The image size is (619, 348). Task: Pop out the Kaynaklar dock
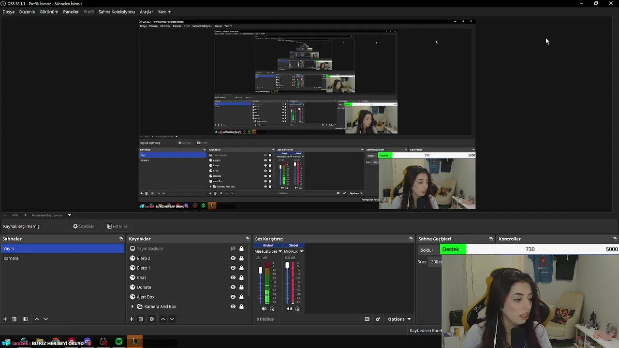(247, 239)
